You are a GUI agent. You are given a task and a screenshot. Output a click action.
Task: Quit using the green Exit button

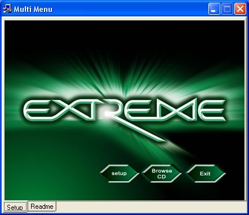206,174
